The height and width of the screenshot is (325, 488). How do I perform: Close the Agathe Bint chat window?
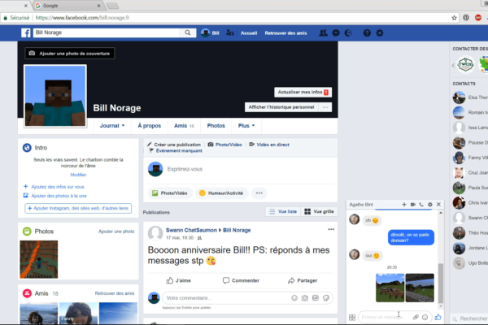438,204
